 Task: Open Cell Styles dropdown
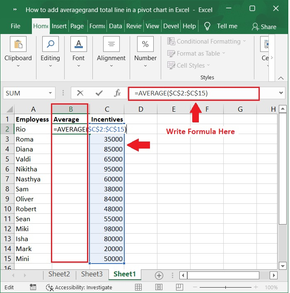pos(188,66)
